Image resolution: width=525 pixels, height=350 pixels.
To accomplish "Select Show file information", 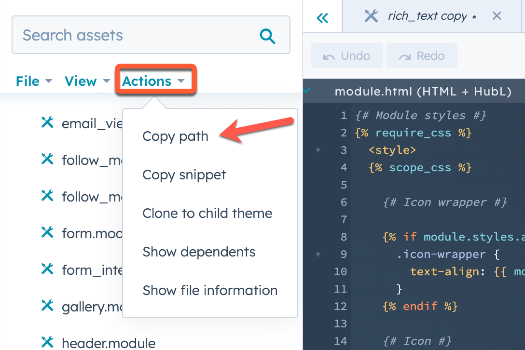I will [x=210, y=290].
